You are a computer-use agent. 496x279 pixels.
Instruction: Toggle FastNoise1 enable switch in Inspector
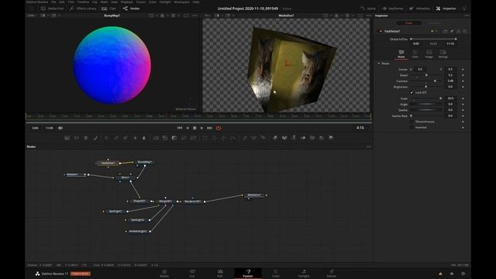pos(381,31)
